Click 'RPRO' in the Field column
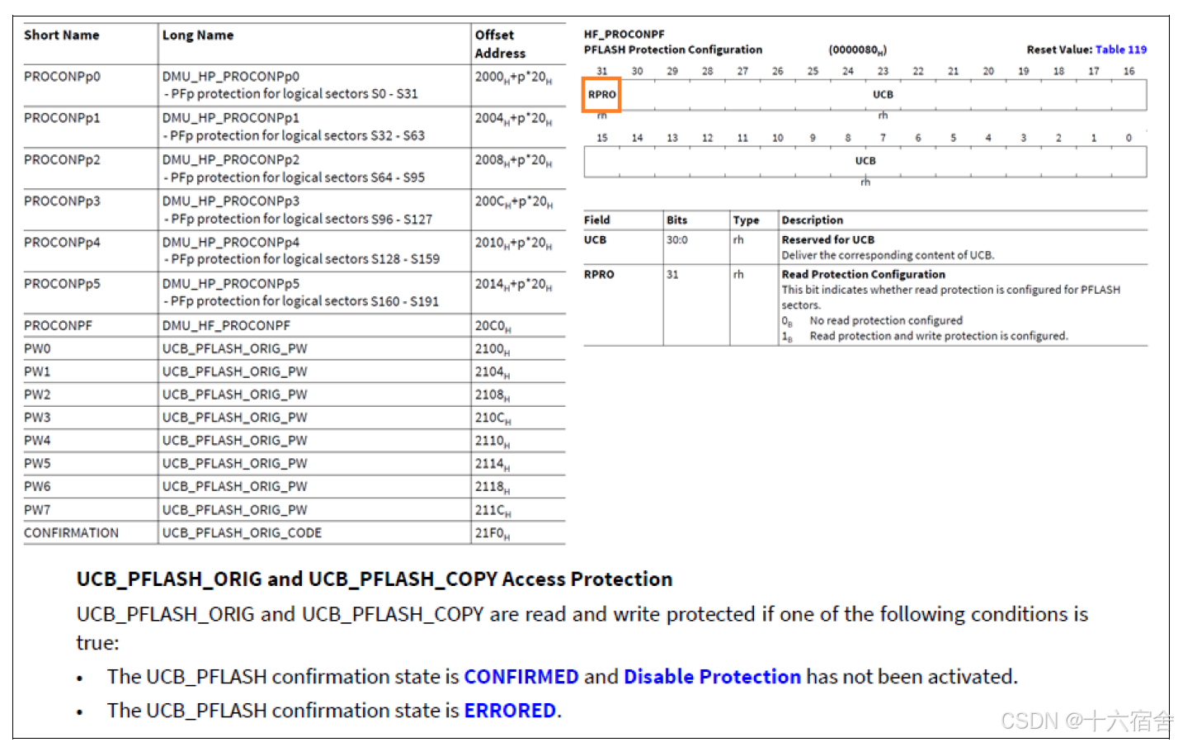The height and width of the screenshot is (742, 1178). 599,275
